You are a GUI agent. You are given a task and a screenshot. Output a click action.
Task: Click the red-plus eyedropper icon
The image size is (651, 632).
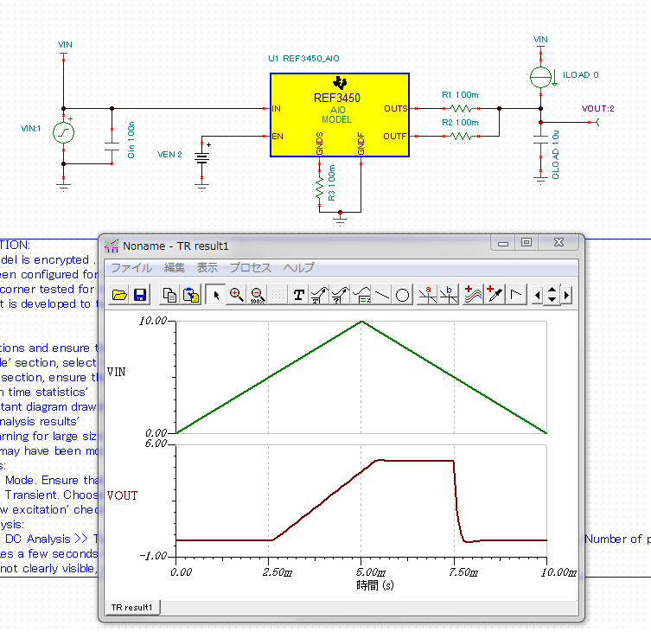pyautogui.click(x=495, y=295)
